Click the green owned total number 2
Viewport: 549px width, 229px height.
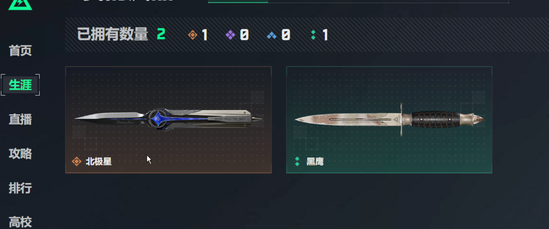(161, 35)
